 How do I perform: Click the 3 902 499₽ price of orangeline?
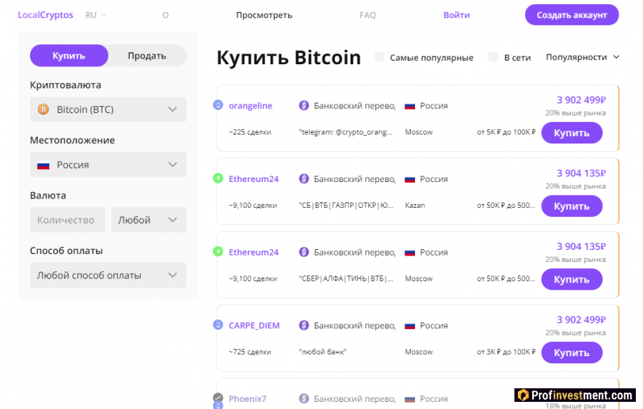[x=581, y=100]
